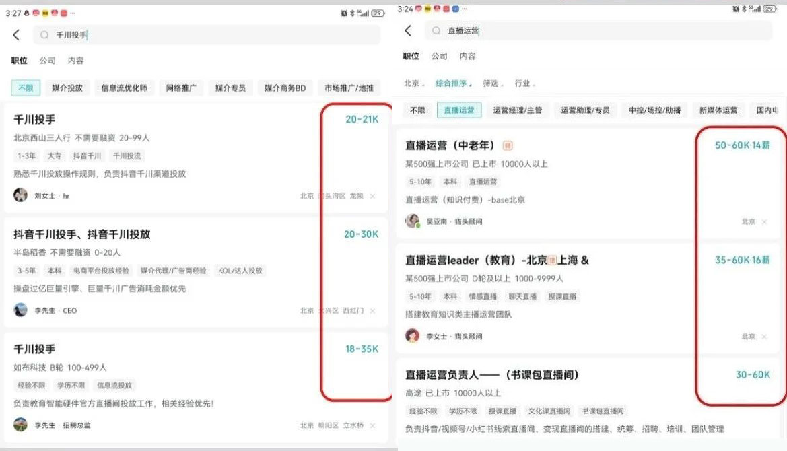787x451 pixels.
Task: Switch to 公司 tab on left screen
Action: 47,61
